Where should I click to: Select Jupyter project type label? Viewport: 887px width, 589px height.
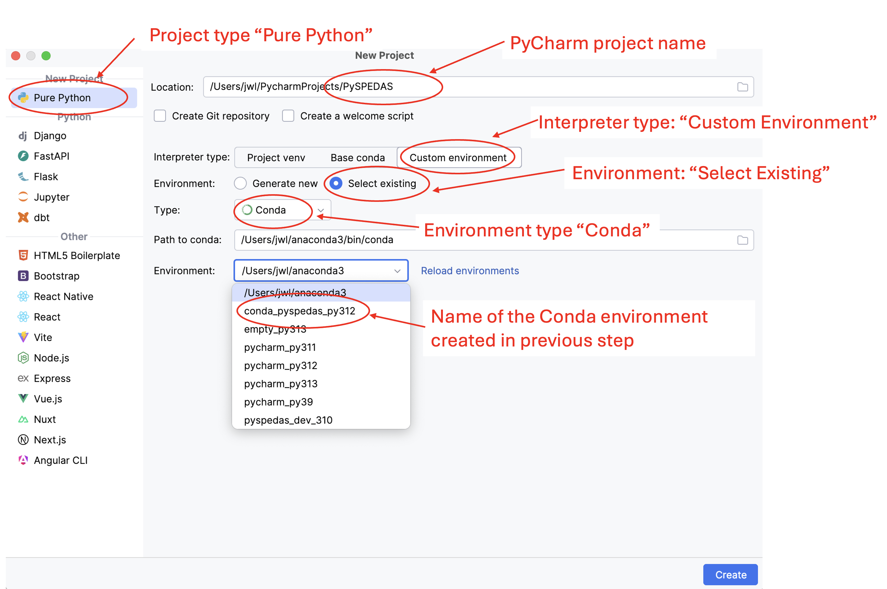coord(51,197)
